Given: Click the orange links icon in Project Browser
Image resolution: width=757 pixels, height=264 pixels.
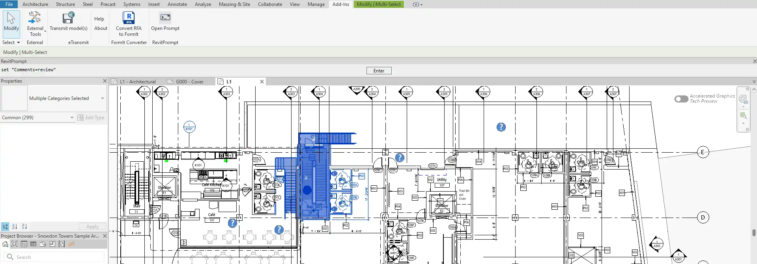Looking at the screenshot, I should [71, 244].
